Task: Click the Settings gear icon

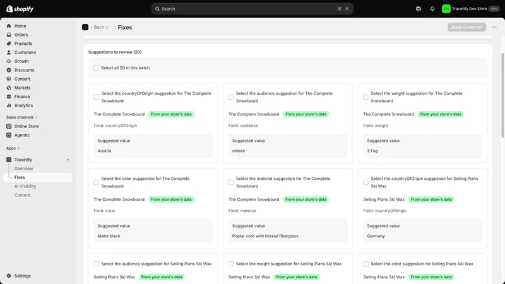Action: tap(9, 276)
